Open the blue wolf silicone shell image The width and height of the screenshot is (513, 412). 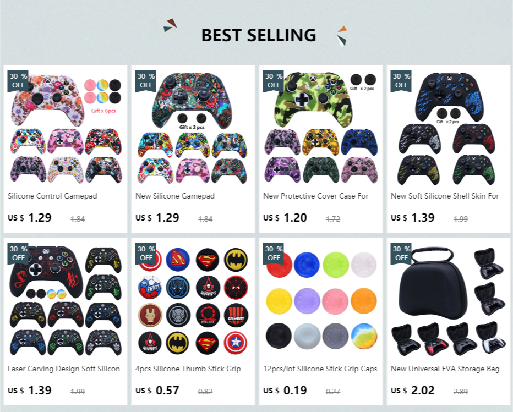pyautogui.click(x=448, y=127)
